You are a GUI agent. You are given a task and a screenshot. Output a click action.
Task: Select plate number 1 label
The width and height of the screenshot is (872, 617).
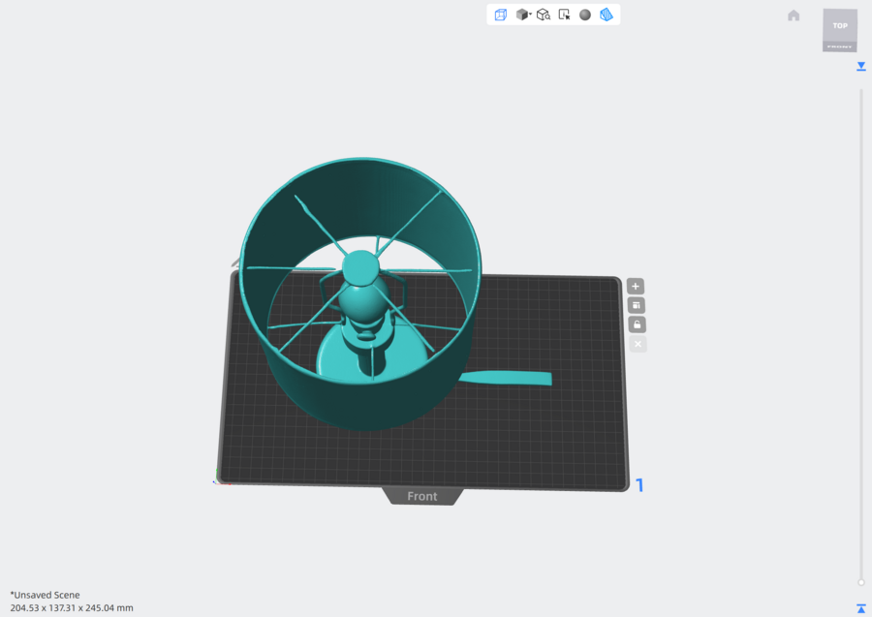tap(639, 486)
